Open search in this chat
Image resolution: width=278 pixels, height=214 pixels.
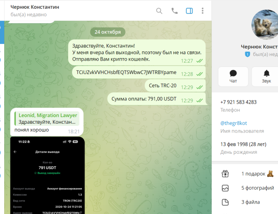(x=159, y=11)
